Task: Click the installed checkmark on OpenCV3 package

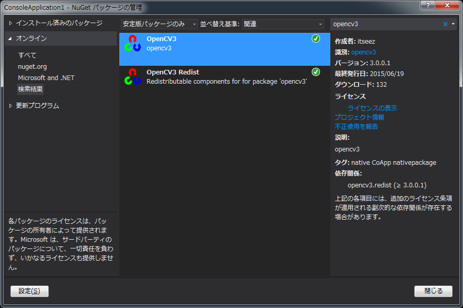Action: click(x=316, y=38)
